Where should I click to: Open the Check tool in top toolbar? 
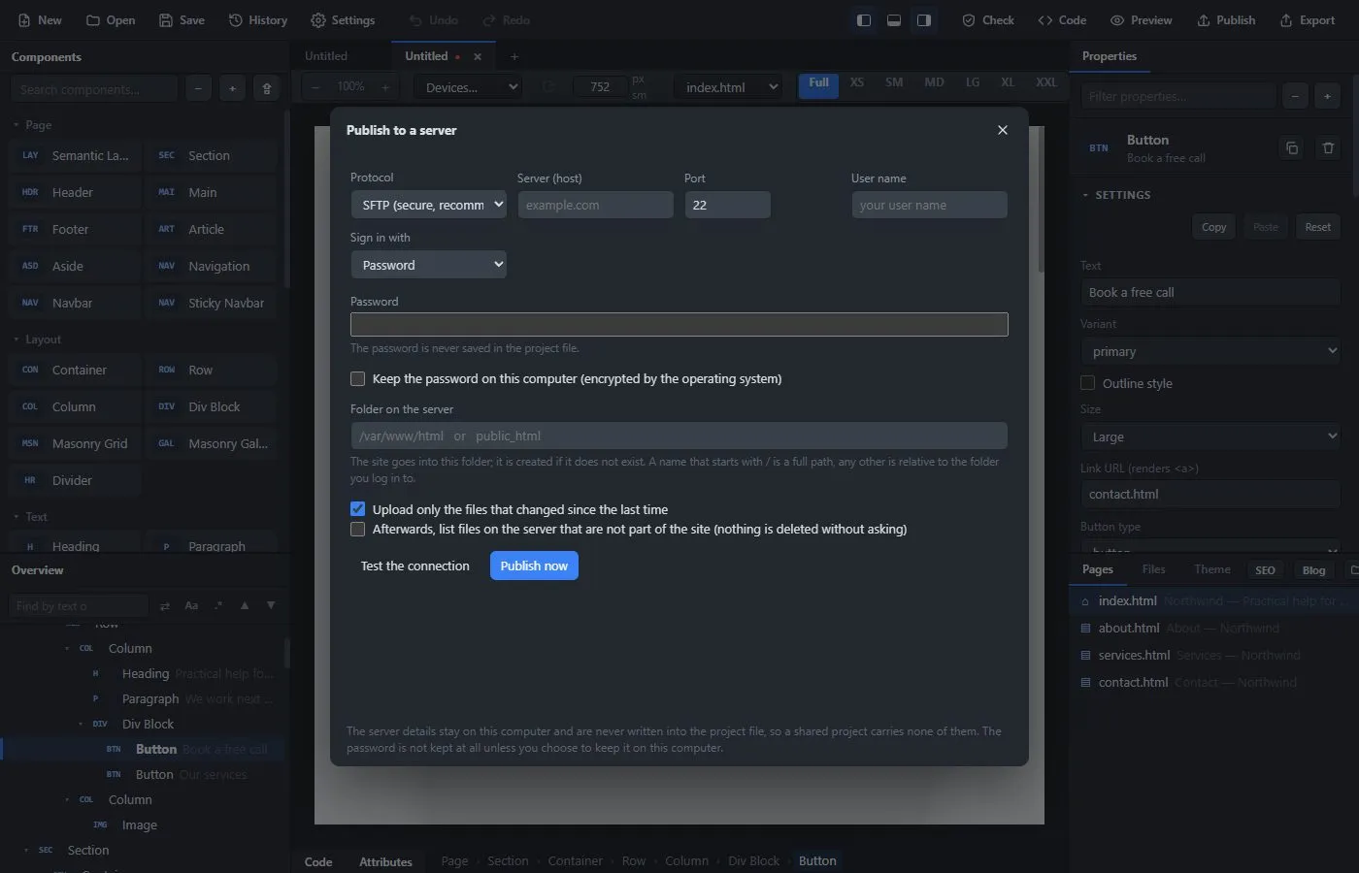click(988, 20)
